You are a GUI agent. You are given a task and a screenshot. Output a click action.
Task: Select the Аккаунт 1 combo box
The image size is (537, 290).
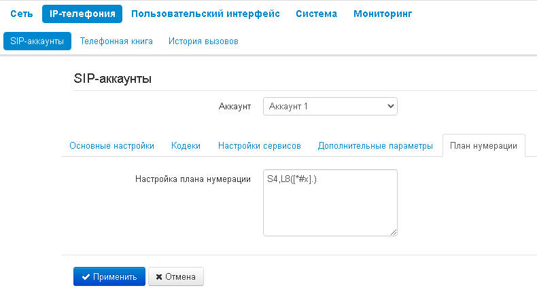[x=330, y=107]
